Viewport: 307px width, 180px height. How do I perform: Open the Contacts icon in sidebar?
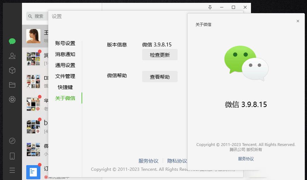coord(12,56)
